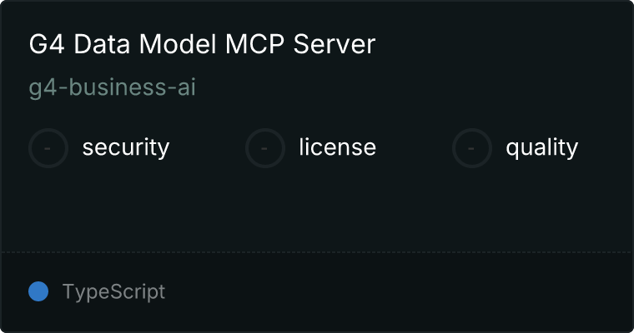Click the blue TypeScript language dot
The image size is (634, 333).
[38, 291]
